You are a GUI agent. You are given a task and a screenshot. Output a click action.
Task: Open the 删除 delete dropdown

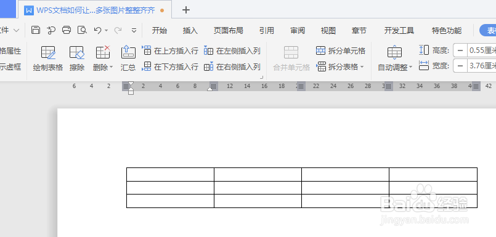click(x=103, y=67)
